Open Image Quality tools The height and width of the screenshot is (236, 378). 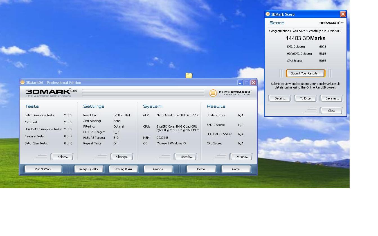point(90,169)
